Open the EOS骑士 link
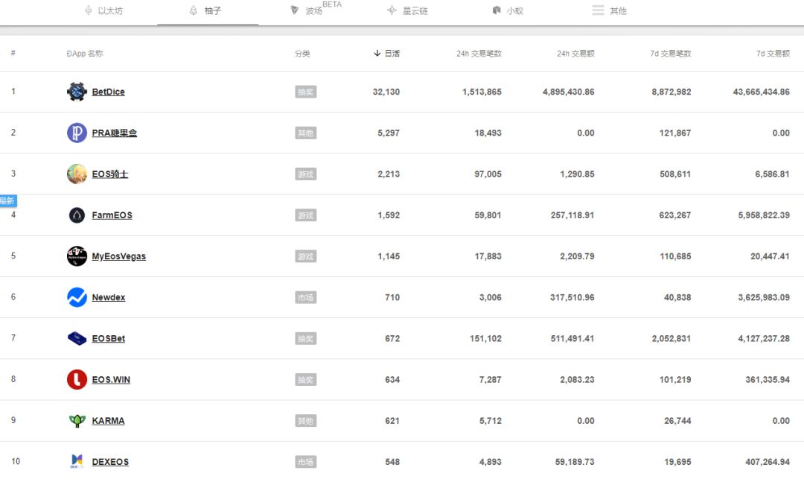The width and height of the screenshot is (804, 482). click(109, 174)
